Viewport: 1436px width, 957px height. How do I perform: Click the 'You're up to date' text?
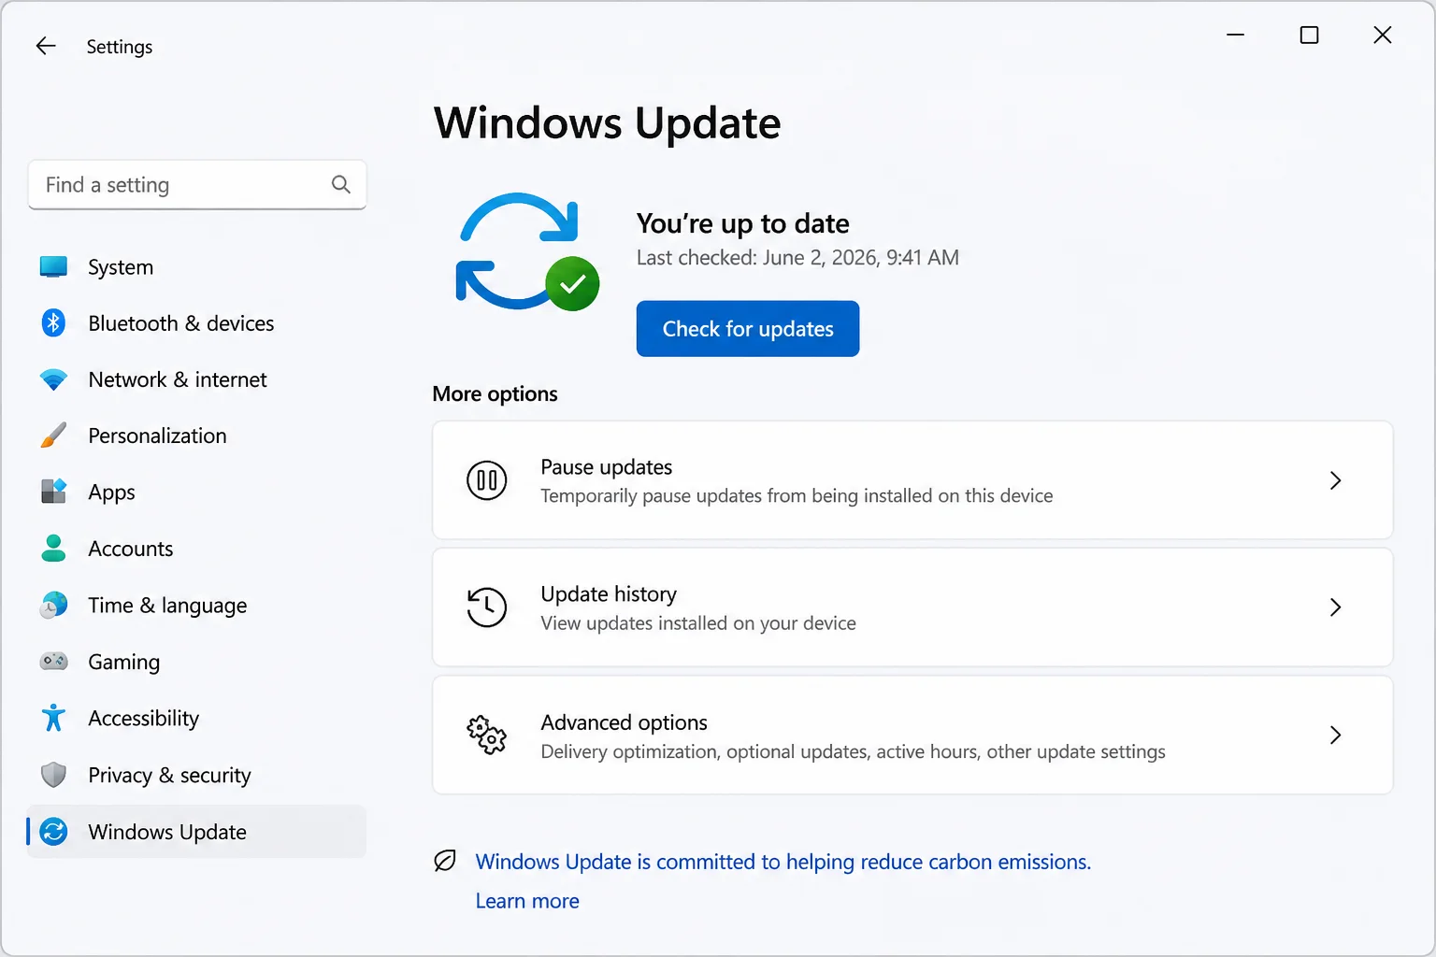[x=743, y=223]
